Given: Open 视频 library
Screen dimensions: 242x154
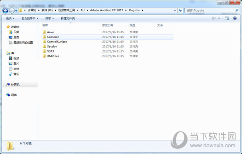Looking at the screenshot, I should click(x=16, y=58).
